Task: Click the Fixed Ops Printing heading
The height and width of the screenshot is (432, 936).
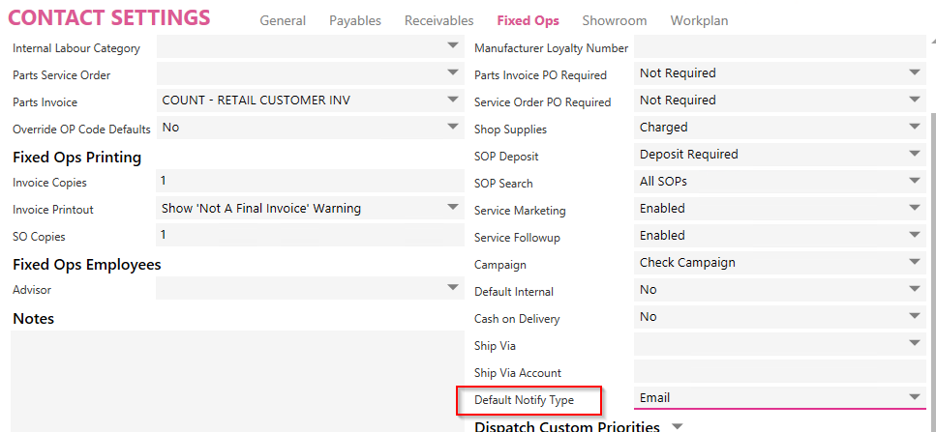Action: 77,158
